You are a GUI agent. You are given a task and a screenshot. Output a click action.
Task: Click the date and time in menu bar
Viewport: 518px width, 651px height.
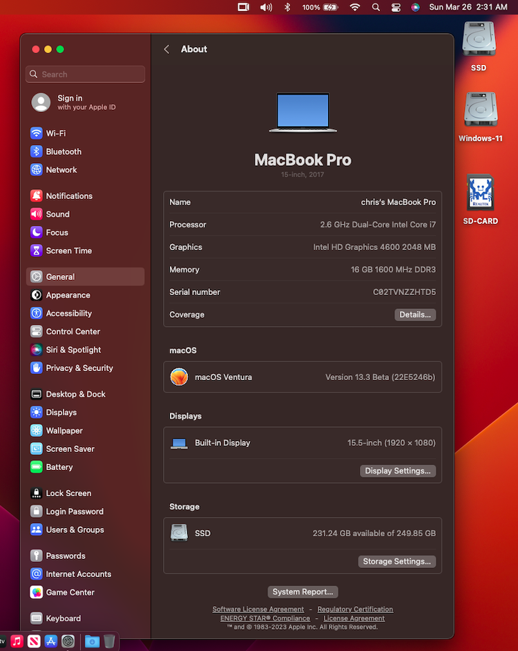(468, 7)
